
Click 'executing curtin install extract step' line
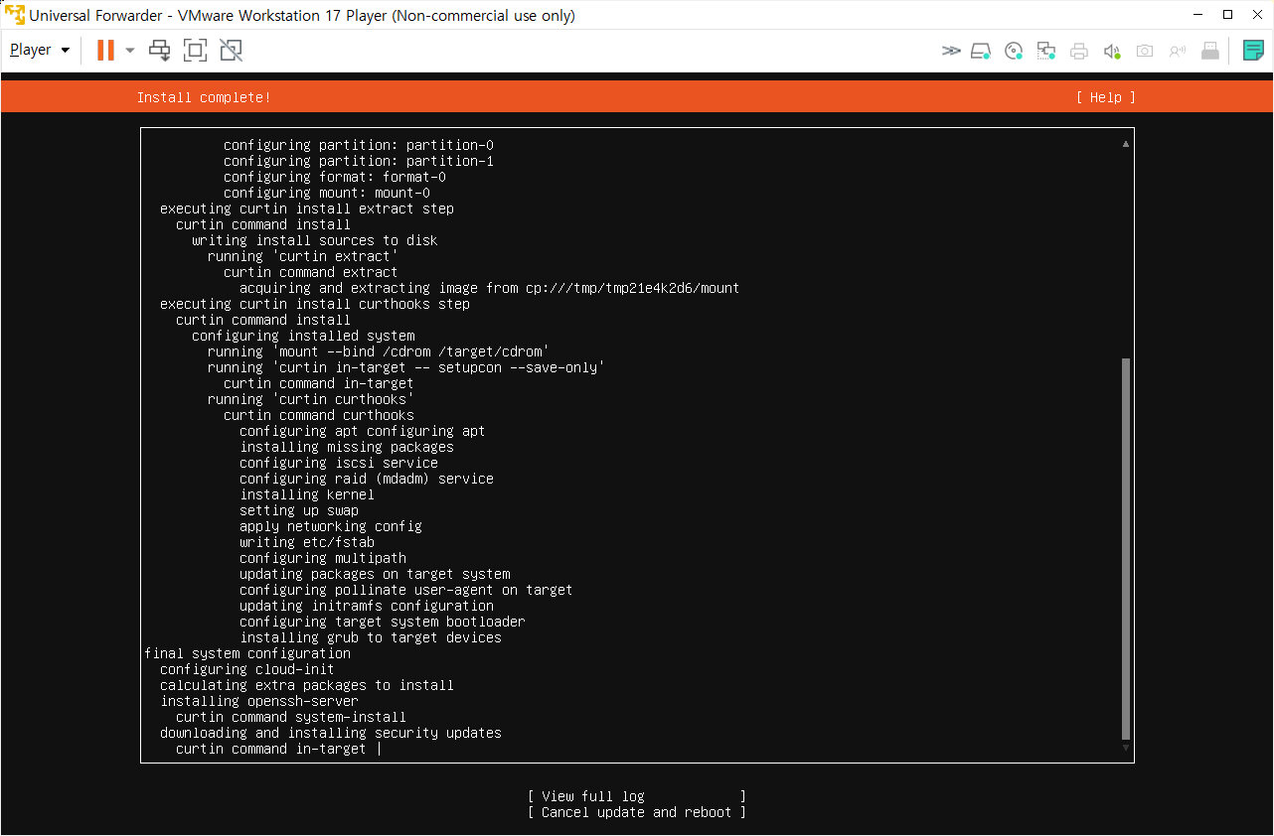pos(307,209)
